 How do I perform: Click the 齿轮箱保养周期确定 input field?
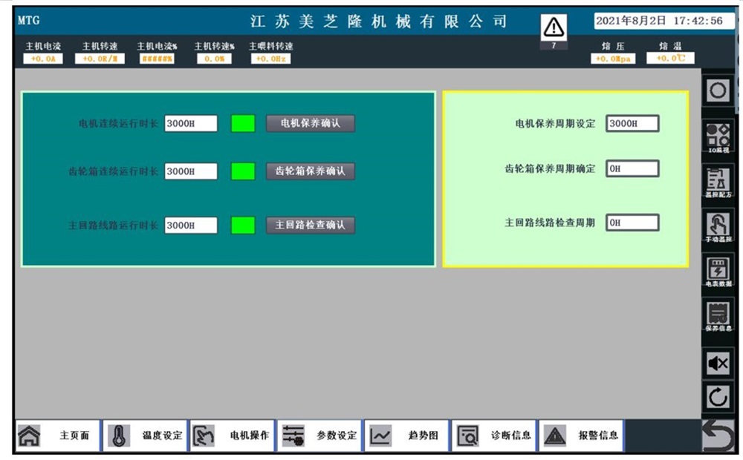(632, 169)
